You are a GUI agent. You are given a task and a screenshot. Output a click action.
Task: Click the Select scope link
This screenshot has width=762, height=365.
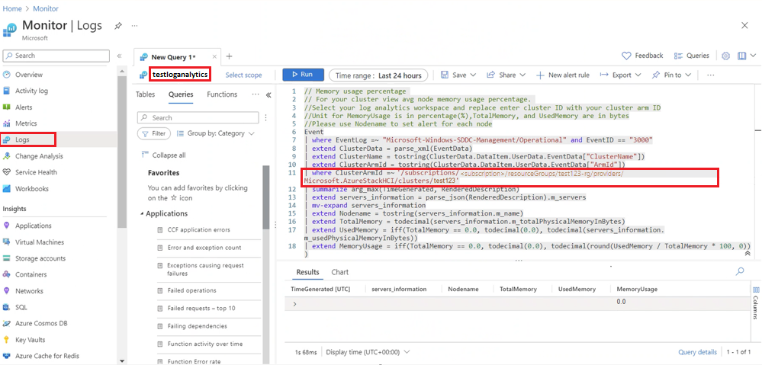coord(243,75)
